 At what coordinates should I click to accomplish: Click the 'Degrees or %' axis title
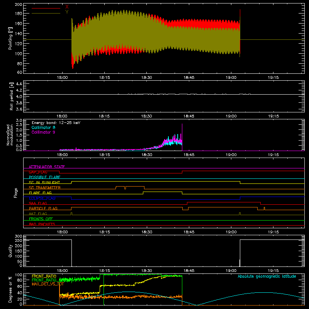(10, 289)
